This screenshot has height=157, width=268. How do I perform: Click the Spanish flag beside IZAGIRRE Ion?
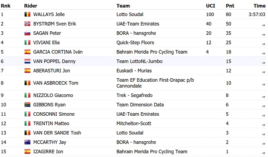[x=27, y=151]
